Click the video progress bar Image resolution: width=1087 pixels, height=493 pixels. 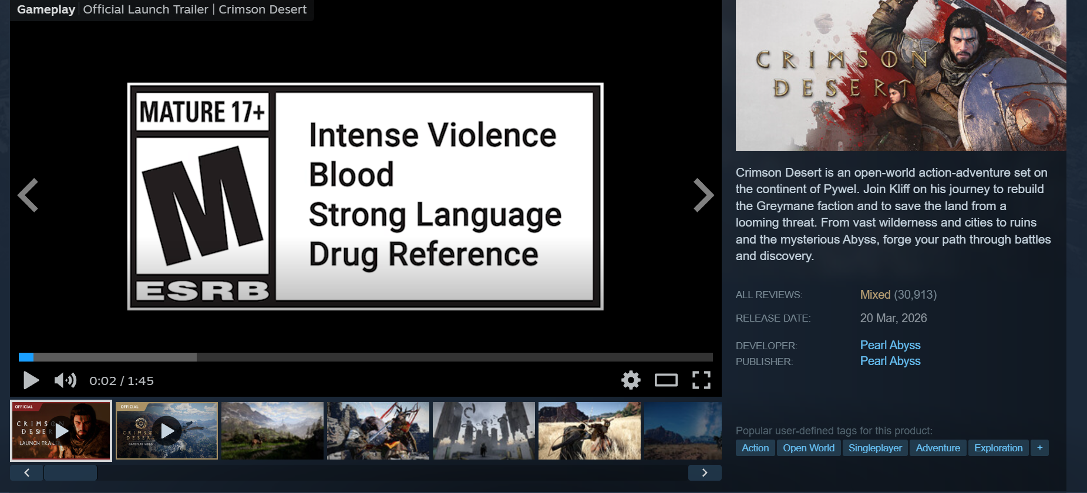coord(366,357)
